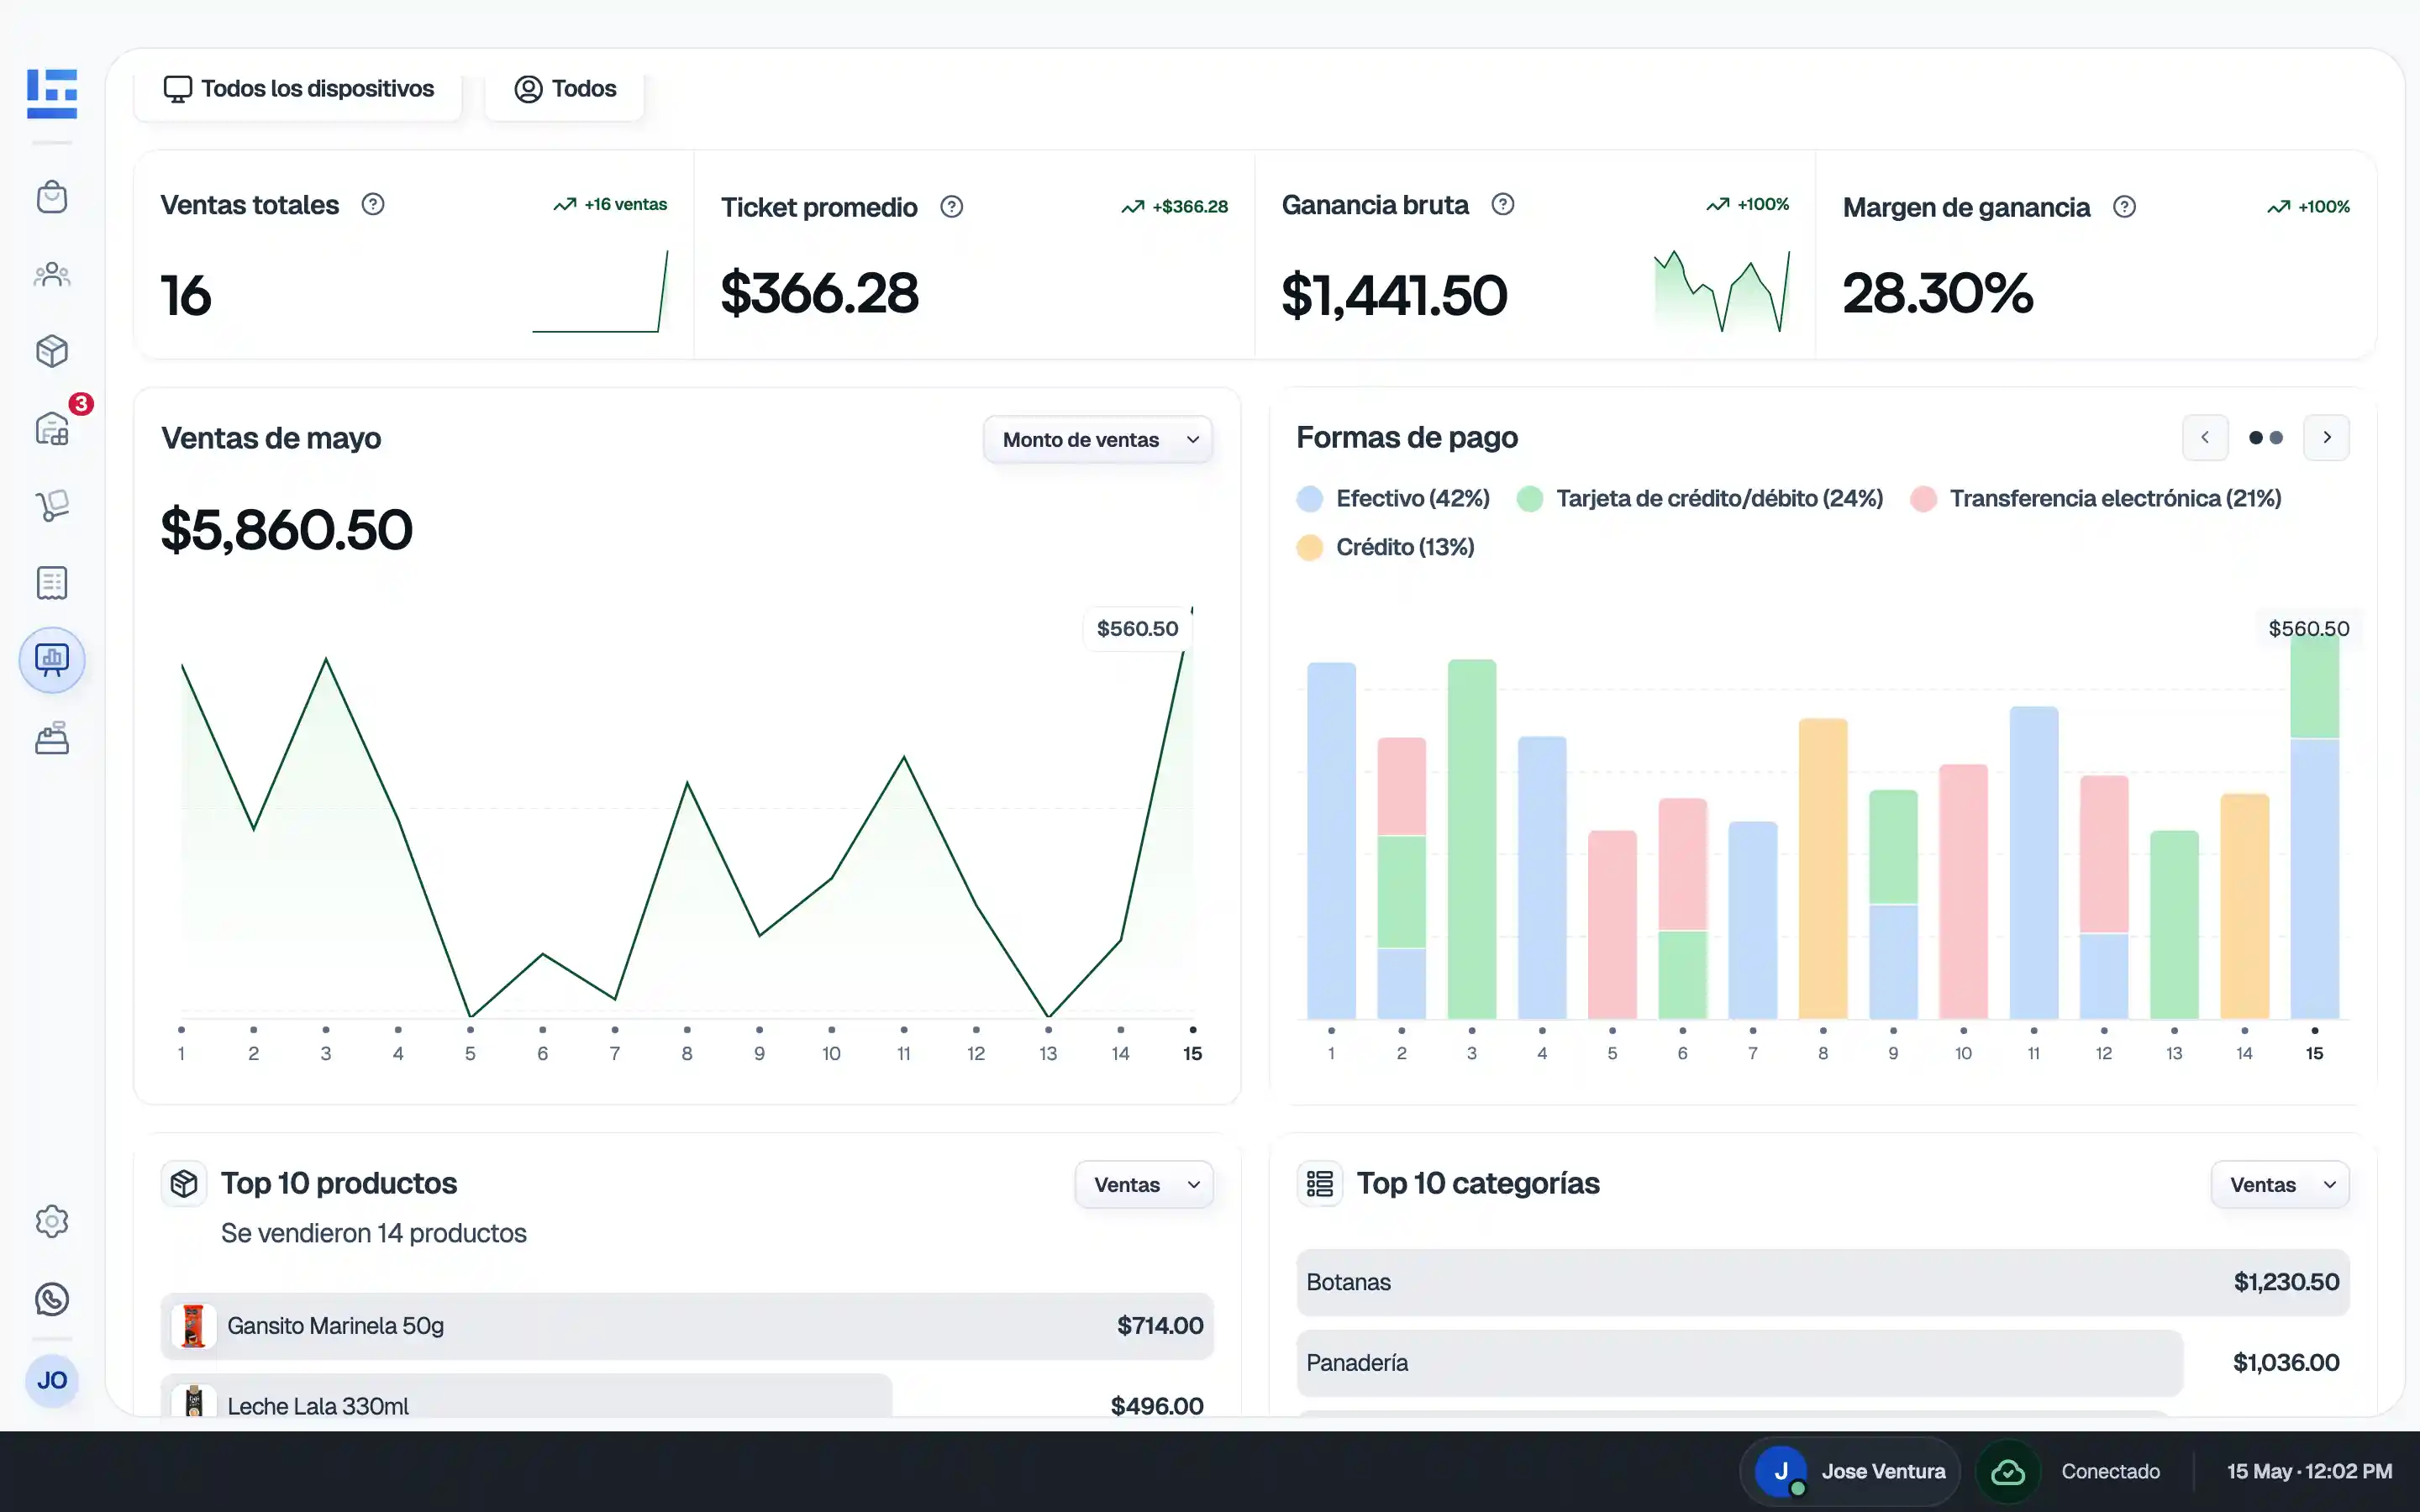
Task: Toggle Tarjeta de crédito/débito (24%) legend entry
Action: (1700, 498)
